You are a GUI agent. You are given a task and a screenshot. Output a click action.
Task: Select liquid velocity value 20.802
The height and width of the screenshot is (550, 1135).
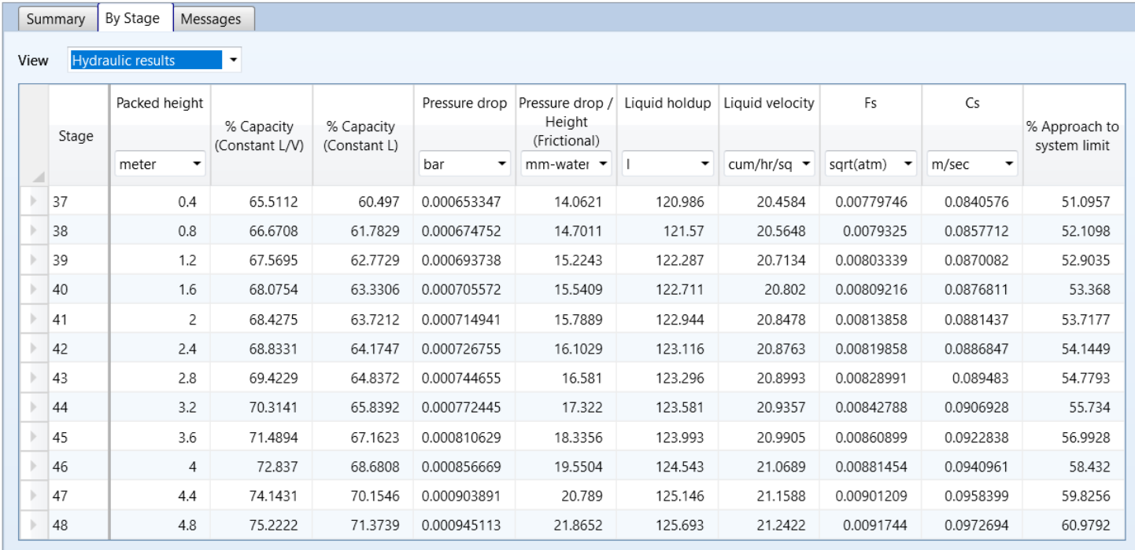(769, 290)
